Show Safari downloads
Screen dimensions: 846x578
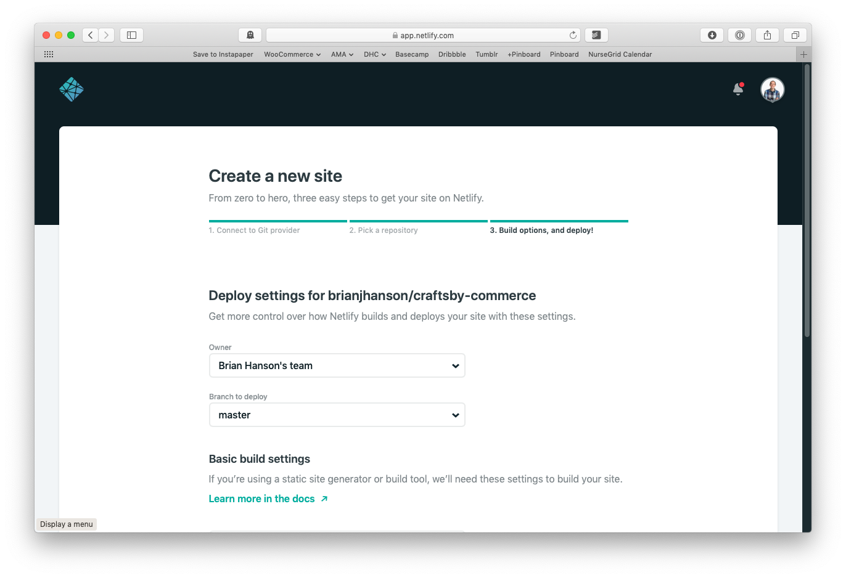pos(712,35)
